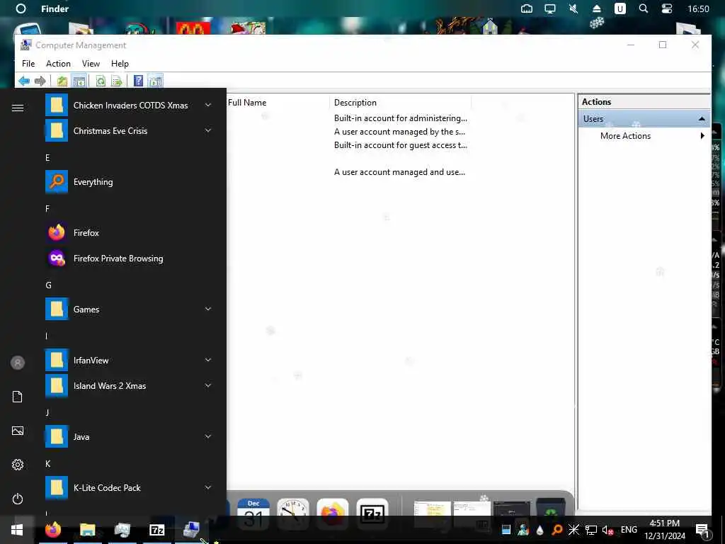Click the Windows Start button

(17, 530)
